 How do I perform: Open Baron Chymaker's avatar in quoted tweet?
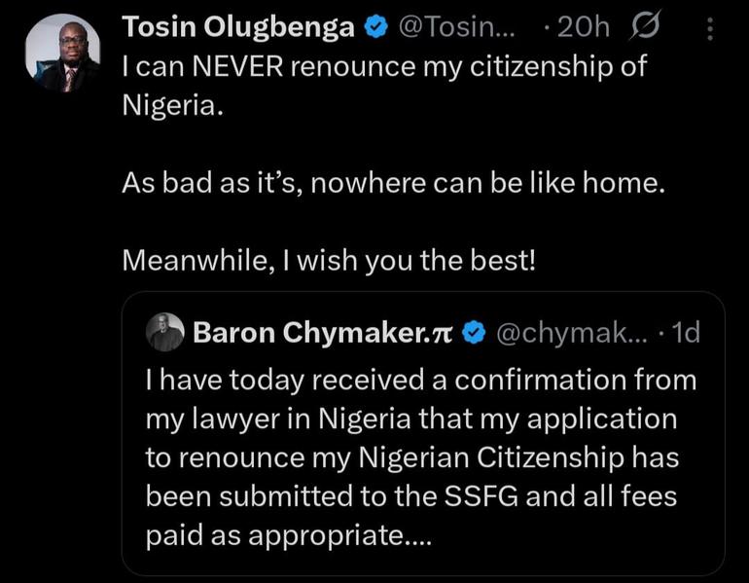tap(164, 332)
